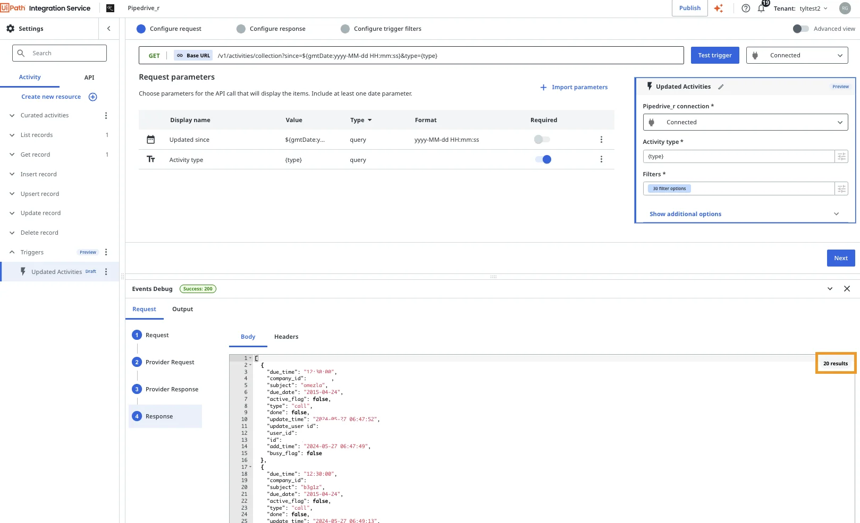Open the Headers tab
The image size is (860, 523).
(286, 337)
